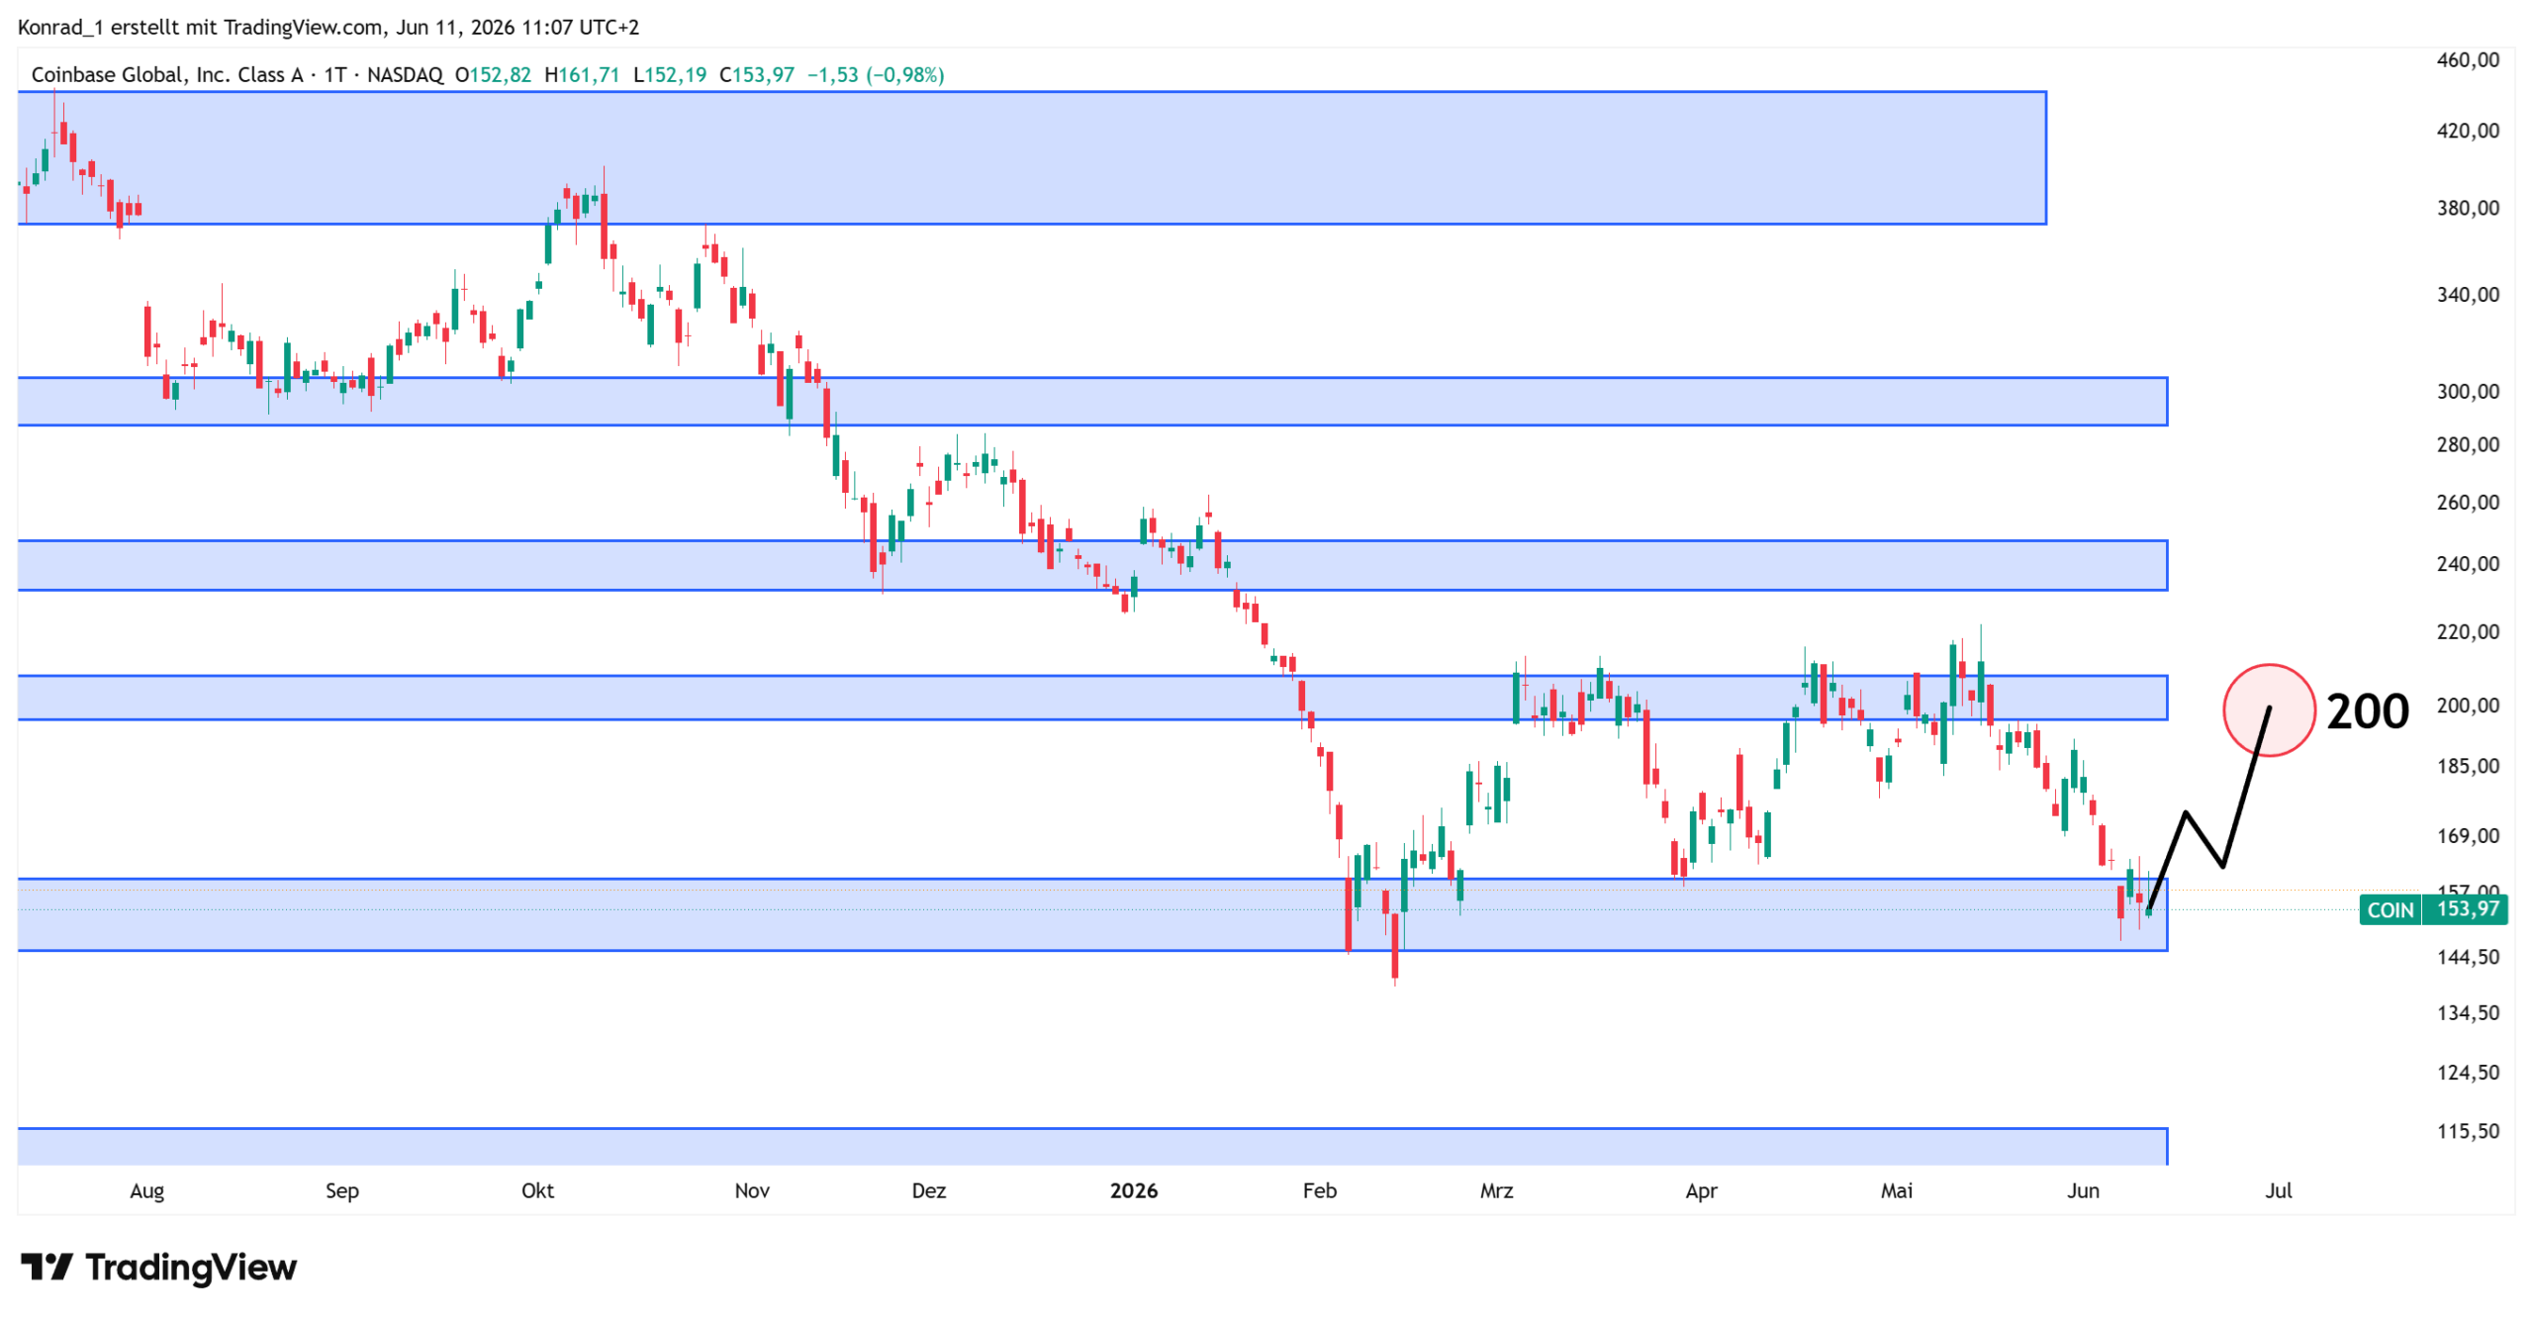Image resolution: width=2533 pixels, height=1320 pixels.
Task: Click the 144,50 price scale label
Action: [2468, 957]
